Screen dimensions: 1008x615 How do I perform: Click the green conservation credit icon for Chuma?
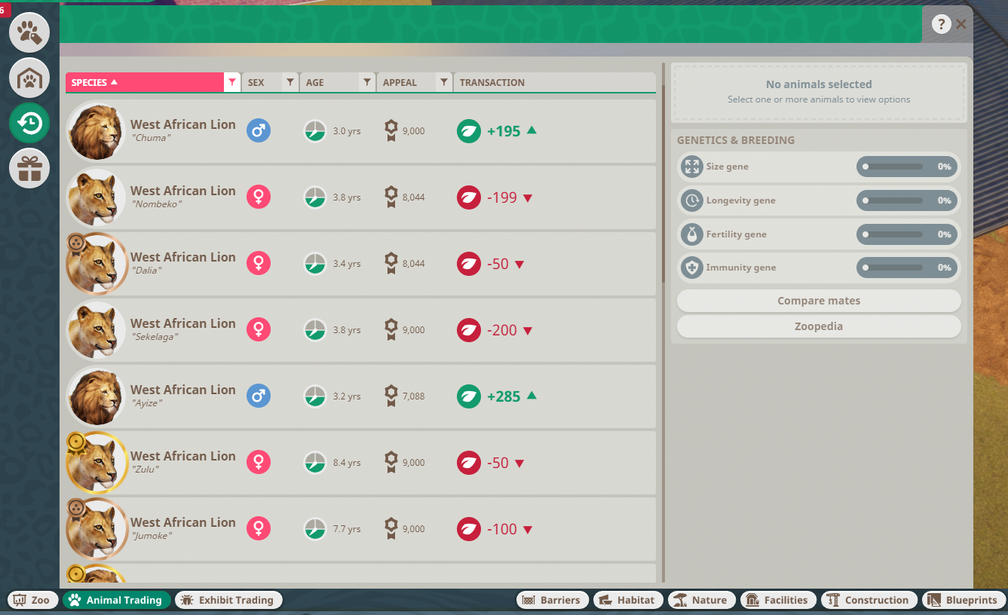[x=469, y=131]
